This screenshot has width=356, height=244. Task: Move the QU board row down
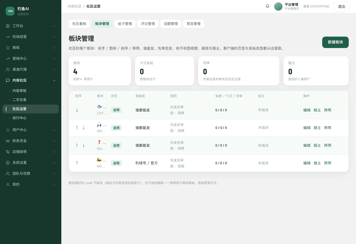84,145
